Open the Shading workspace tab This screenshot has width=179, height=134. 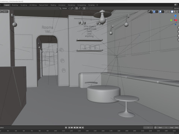pos(53,5)
